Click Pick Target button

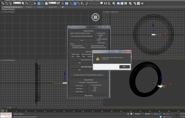pos(82,36)
